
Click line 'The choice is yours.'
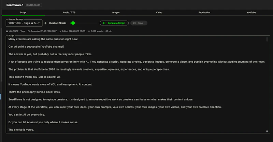(21, 130)
